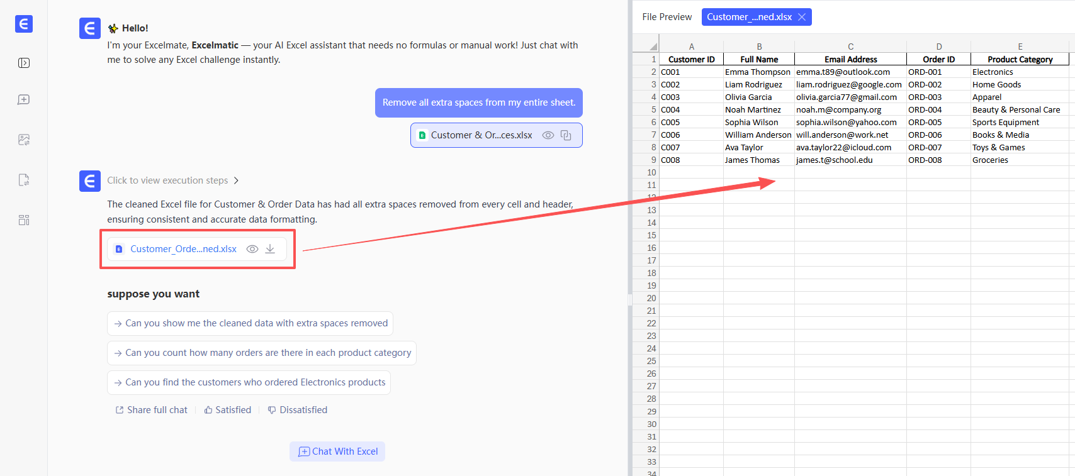1075x476 pixels.
Task: Open the dashboard templates icon in sidebar
Action: [x=24, y=220]
